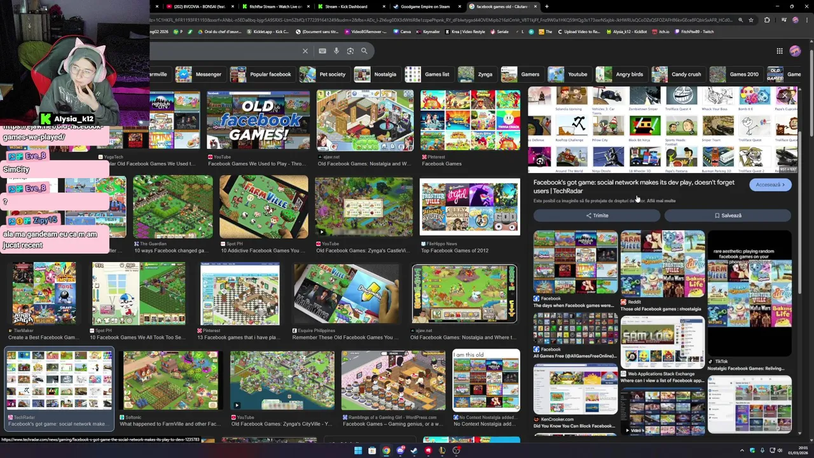This screenshot has height=458, width=814.
Task: Share the image with Trimite button
Action: [597, 216]
